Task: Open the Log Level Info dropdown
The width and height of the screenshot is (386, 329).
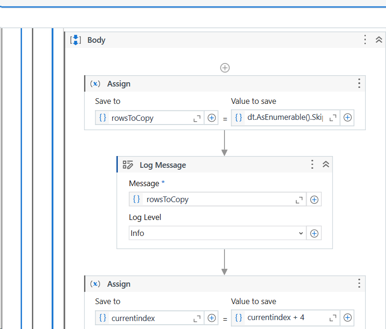Action: tap(217, 233)
